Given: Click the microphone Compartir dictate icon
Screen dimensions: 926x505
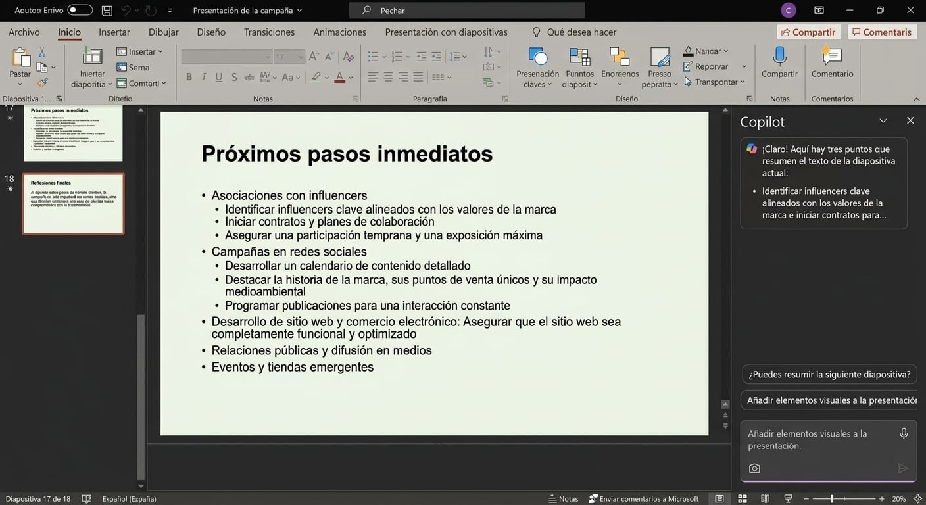Looking at the screenshot, I should 780,56.
